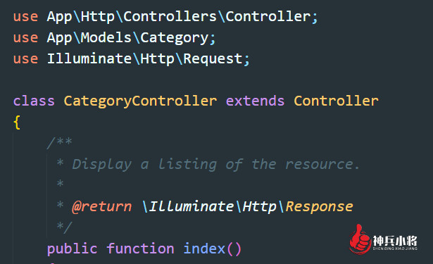Screen dimensions: 433x264
Task: Click the word 'listing' in comment
Action: click(187, 165)
